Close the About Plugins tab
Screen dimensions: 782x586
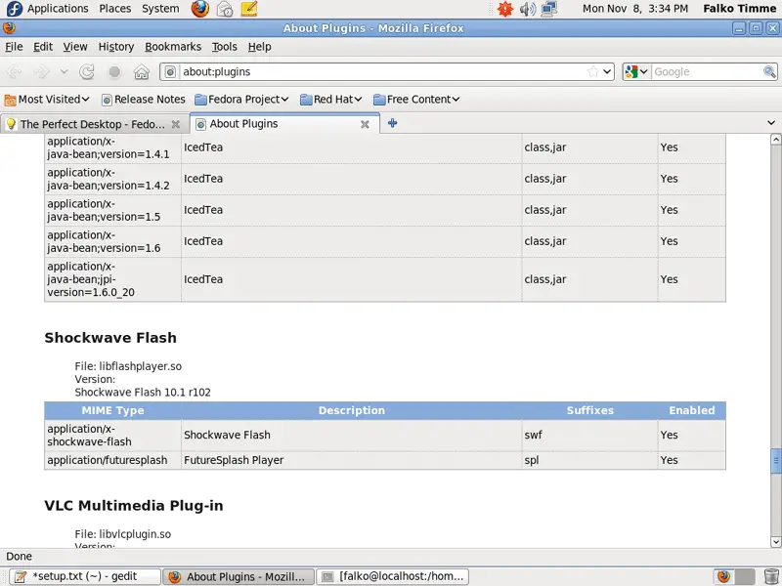365,124
